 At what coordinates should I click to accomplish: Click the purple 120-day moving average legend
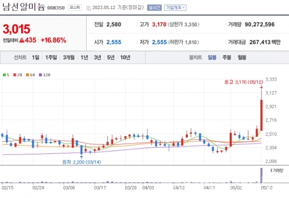tap(45, 75)
